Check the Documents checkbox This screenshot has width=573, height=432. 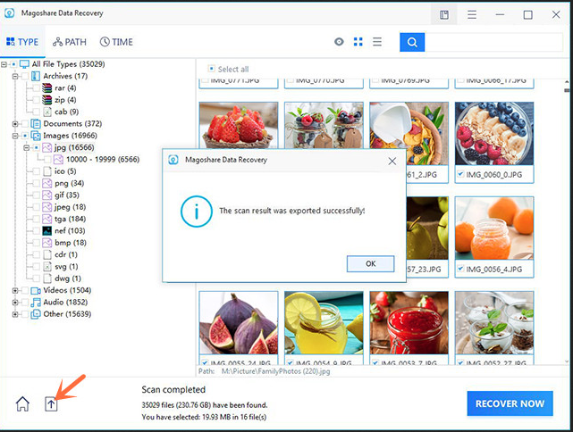point(25,124)
